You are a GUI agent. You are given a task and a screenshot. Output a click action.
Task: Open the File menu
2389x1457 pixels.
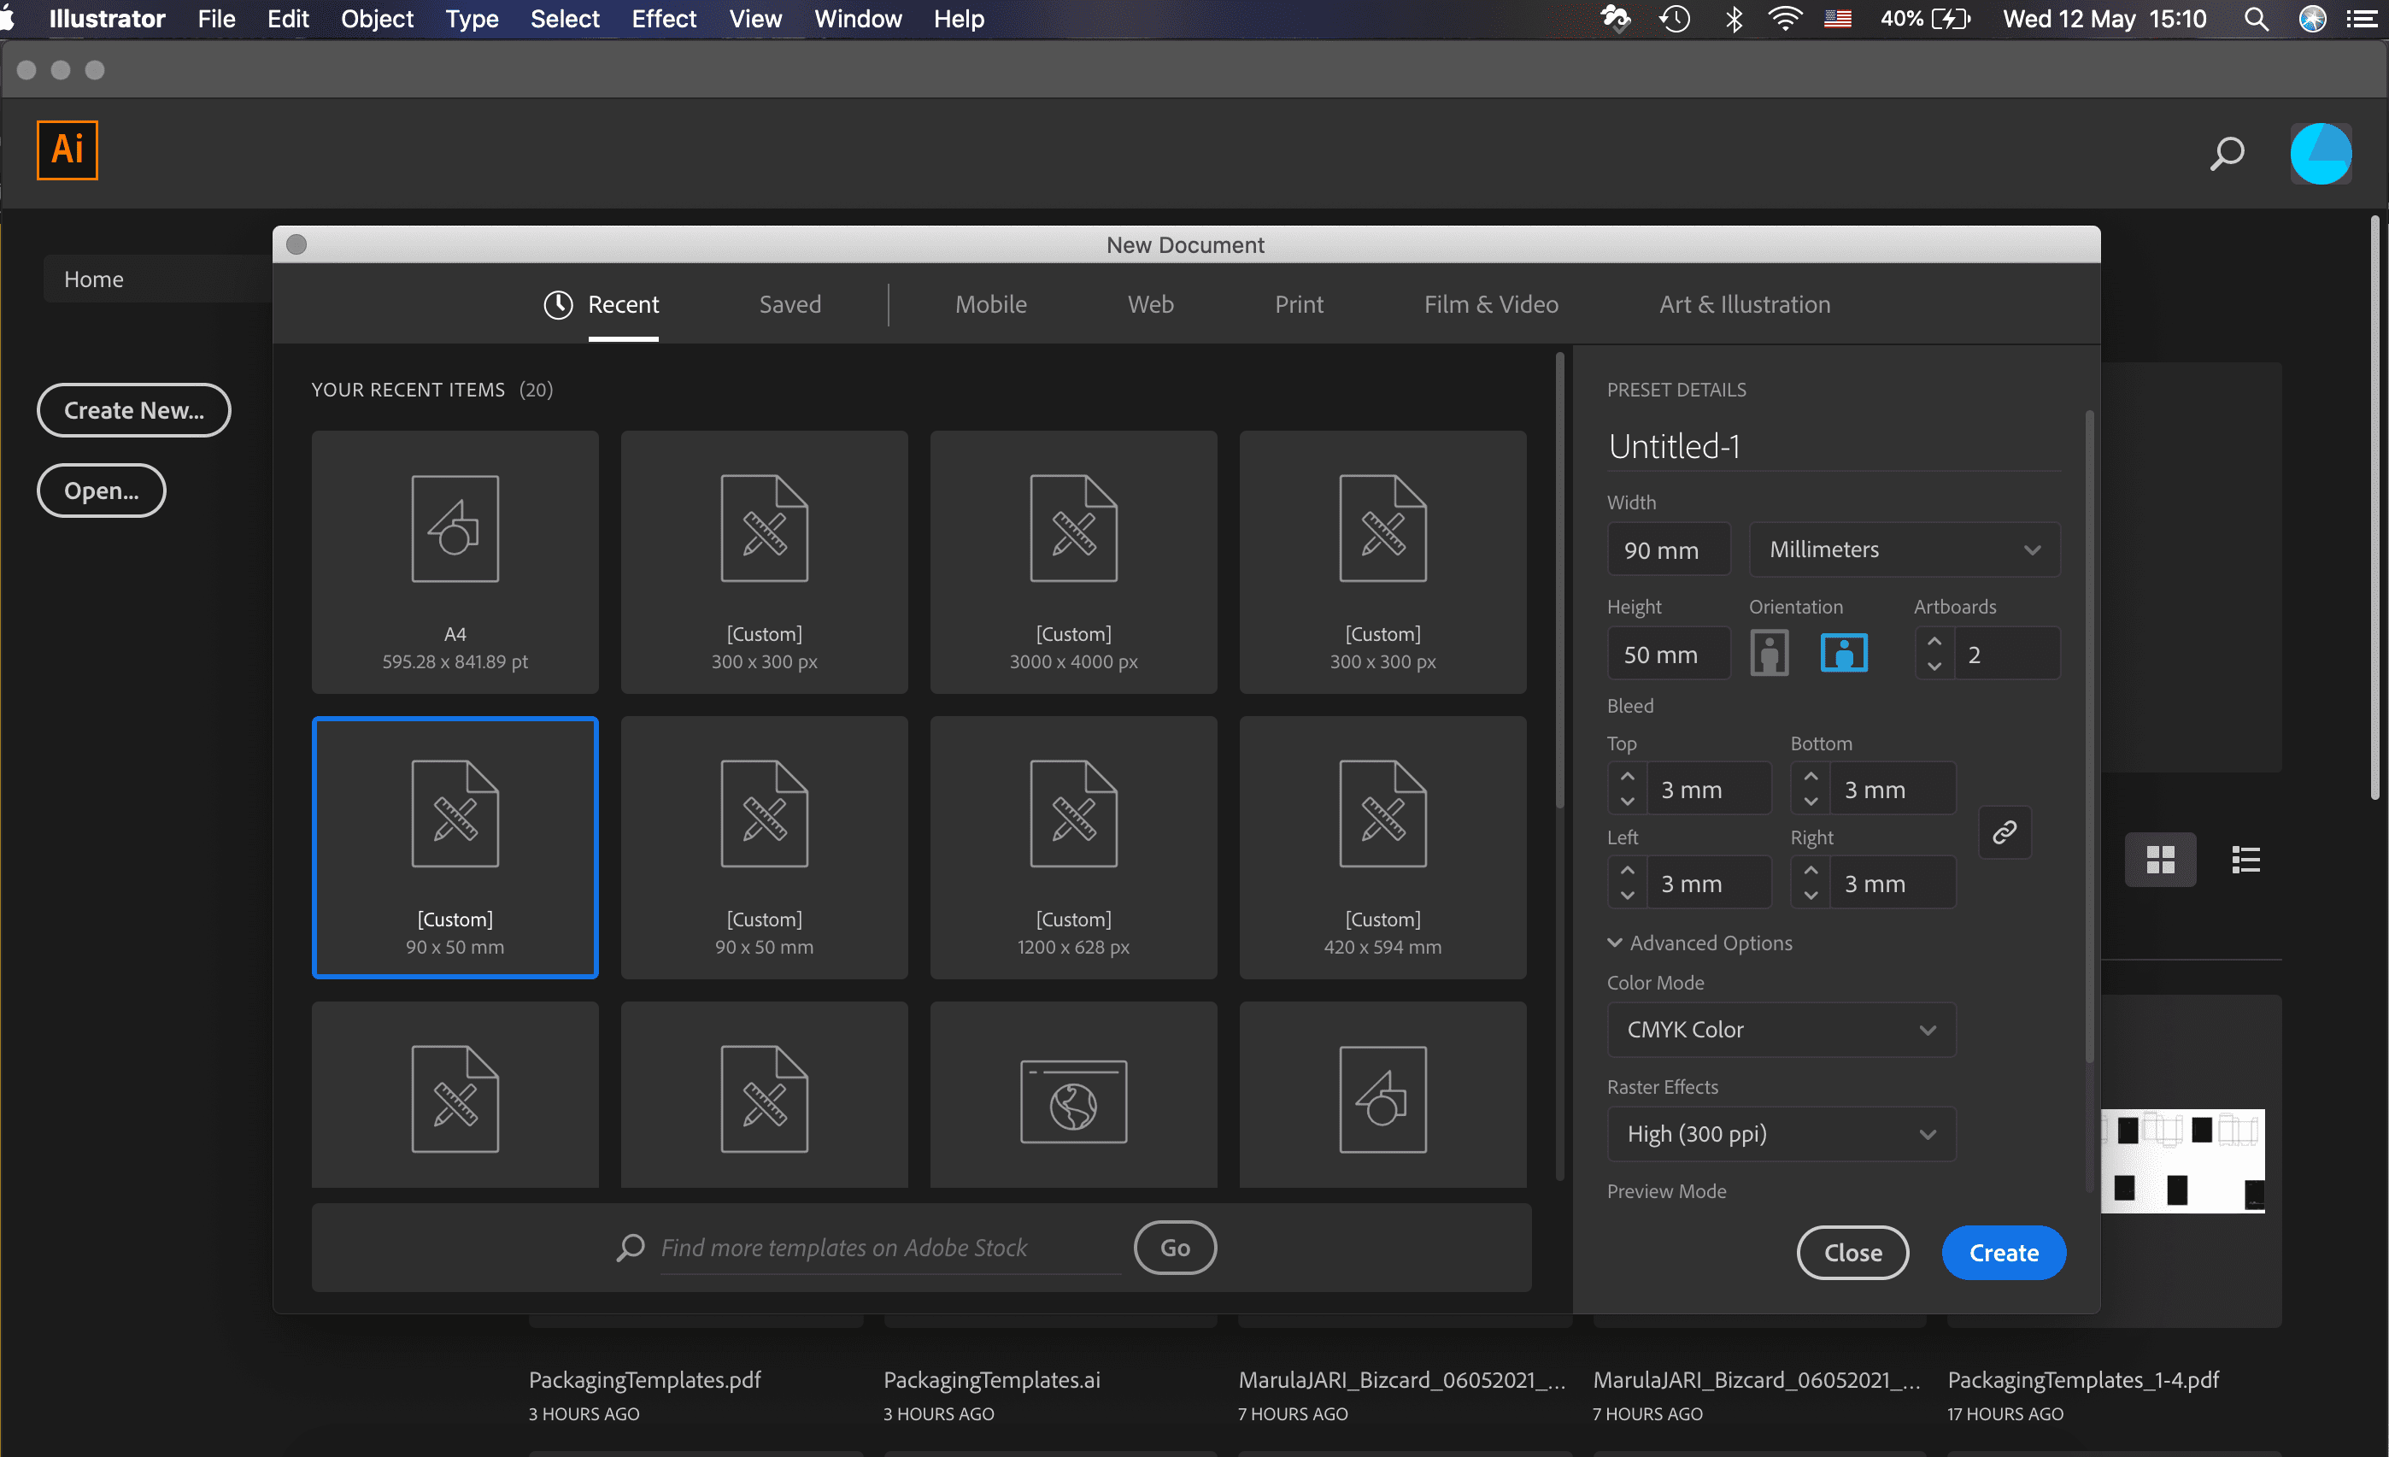[216, 19]
